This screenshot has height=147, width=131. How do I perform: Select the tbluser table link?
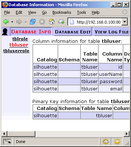click(19, 45)
